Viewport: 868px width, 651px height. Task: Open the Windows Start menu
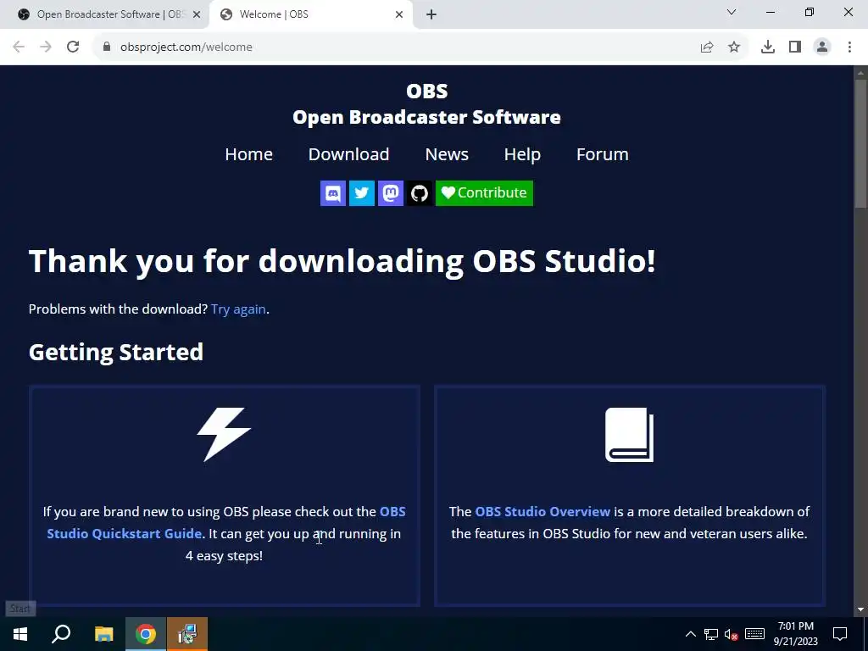click(20, 634)
